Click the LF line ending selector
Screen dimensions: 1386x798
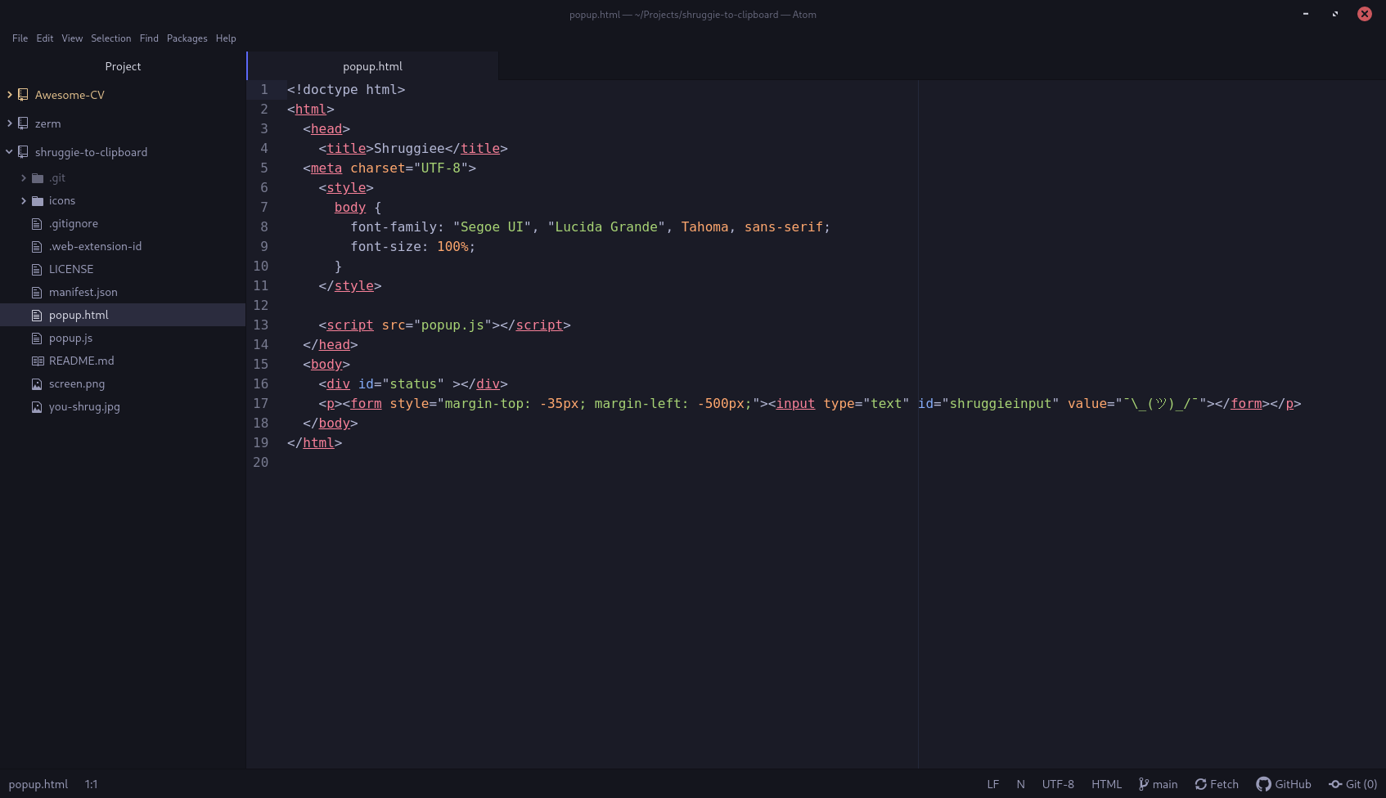(x=992, y=784)
